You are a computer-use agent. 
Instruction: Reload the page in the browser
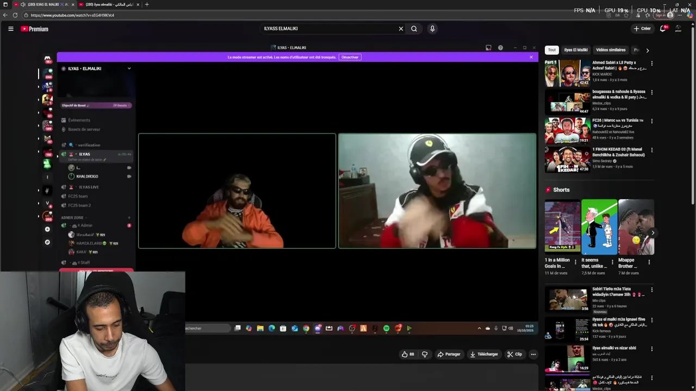click(x=15, y=15)
